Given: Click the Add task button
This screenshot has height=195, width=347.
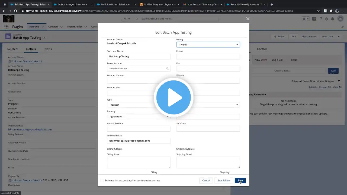Looking at the screenshot, I should pyautogui.click(x=333, y=71).
